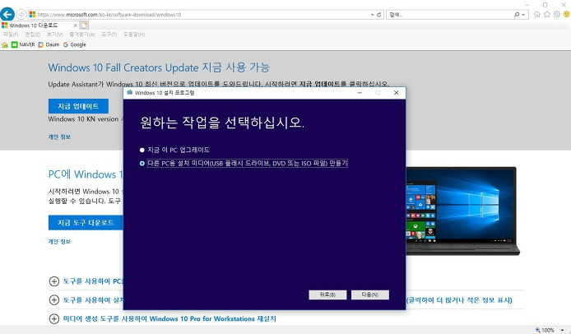Click the 다음(N) button in setup dialog
The width and height of the screenshot is (571, 334).
pyautogui.click(x=370, y=295)
